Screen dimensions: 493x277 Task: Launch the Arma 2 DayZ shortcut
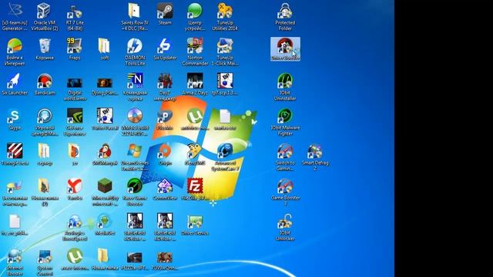coord(195,84)
